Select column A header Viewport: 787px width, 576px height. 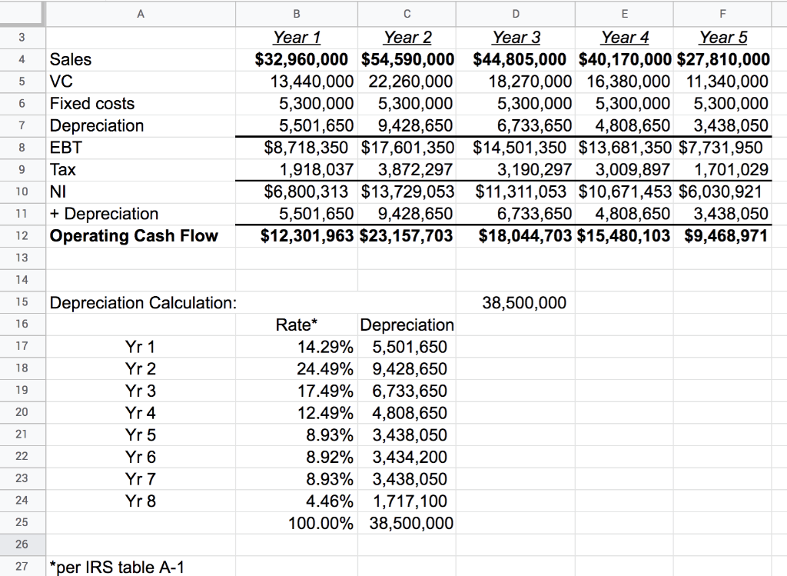click(140, 12)
